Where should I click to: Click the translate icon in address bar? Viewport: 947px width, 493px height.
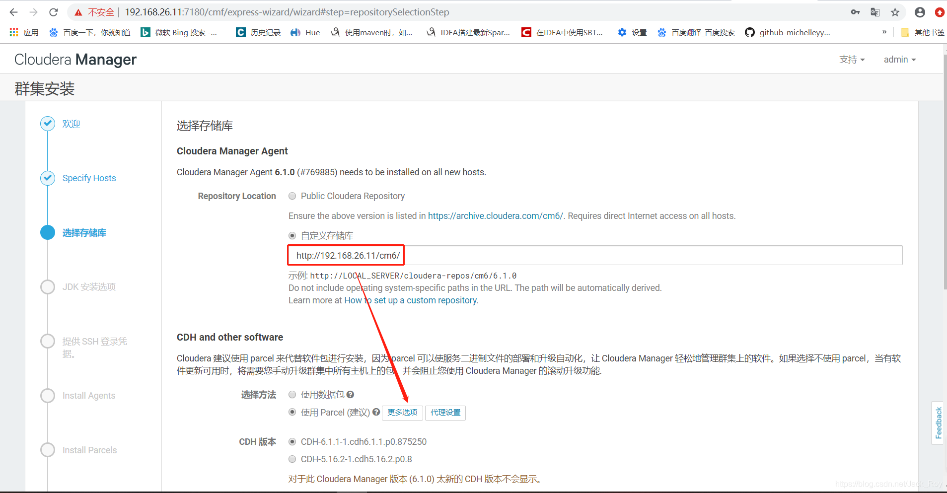point(875,12)
